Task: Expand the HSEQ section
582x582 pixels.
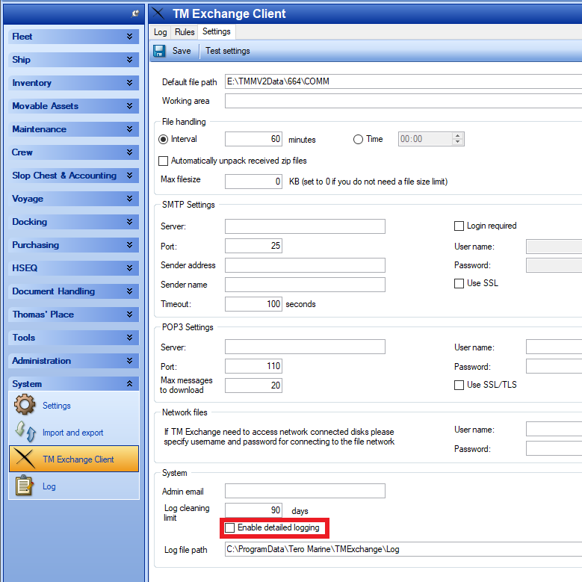Action: click(x=73, y=268)
